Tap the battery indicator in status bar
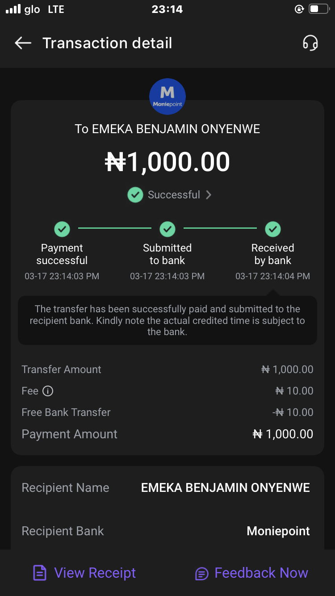The height and width of the screenshot is (596, 335). [318, 9]
